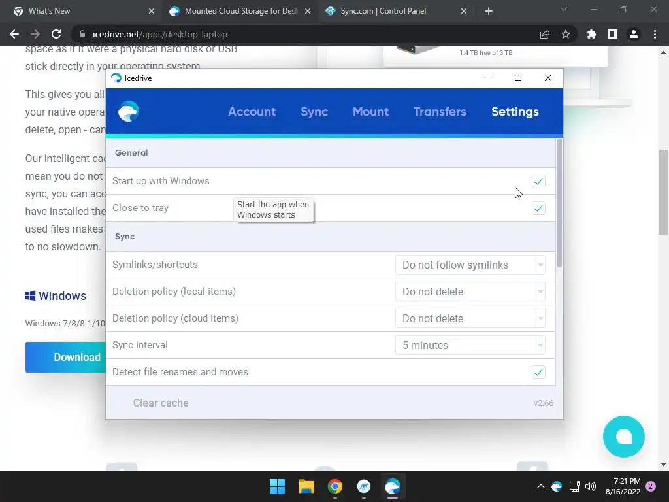Switch to the Sync tab in Icedrive
The width and height of the screenshot is (669, 502).
[x=314, y=112]
